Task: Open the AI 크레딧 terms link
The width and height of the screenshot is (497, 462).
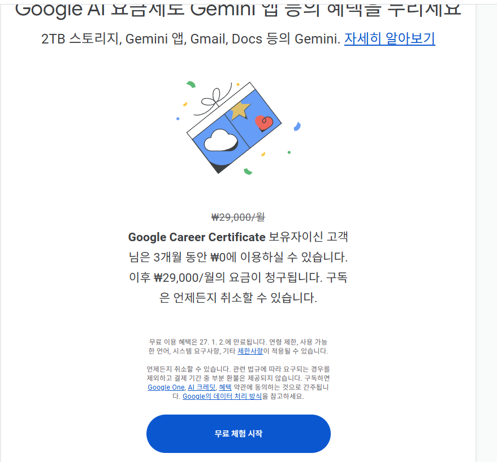Action: 202,387
